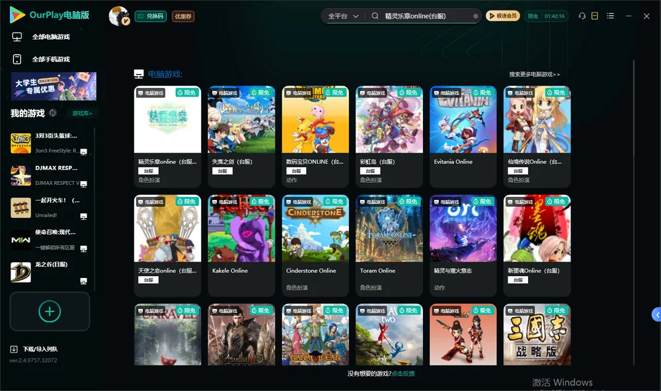The width and height of the screenshot is (661, 391).
Task: Click the 优惠券 coupon button
Action: click(183, 17)
